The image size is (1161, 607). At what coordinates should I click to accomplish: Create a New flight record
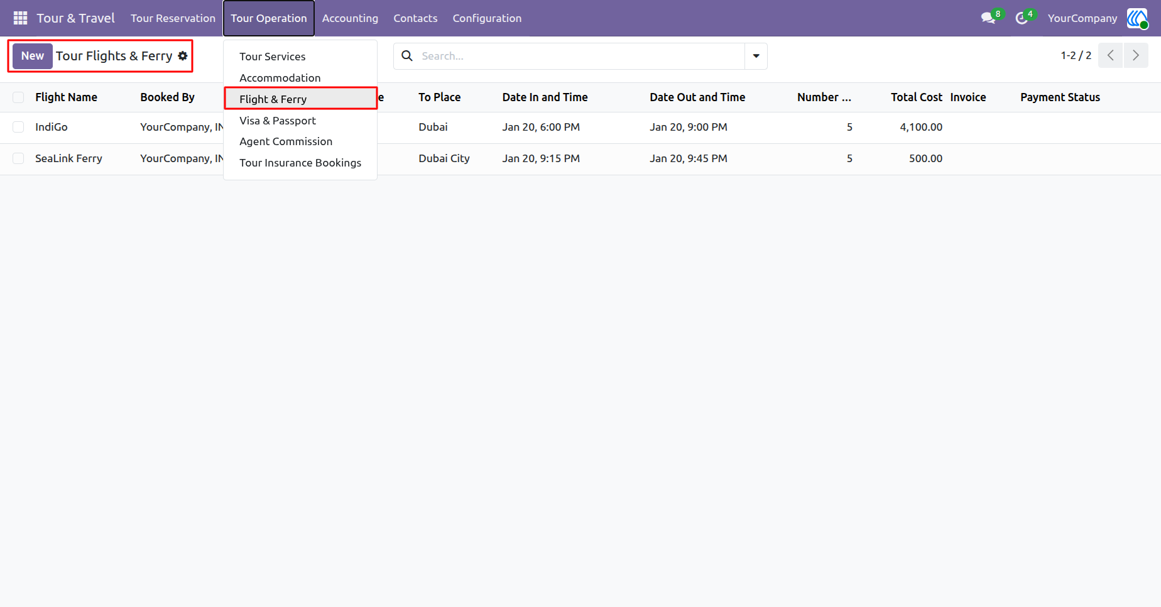pos(33,56)
